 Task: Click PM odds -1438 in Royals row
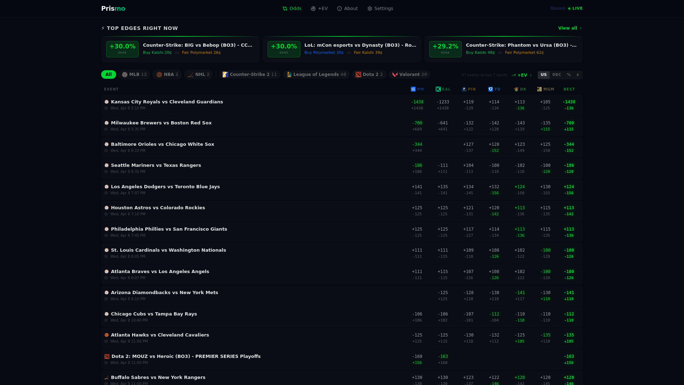click(x=417, y=102)
